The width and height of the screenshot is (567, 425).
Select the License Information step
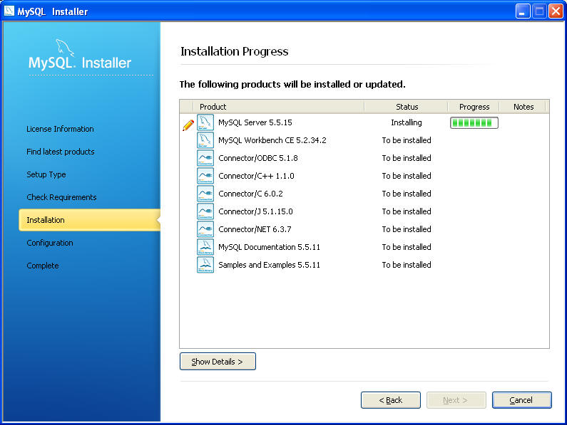tap(60, 129)
